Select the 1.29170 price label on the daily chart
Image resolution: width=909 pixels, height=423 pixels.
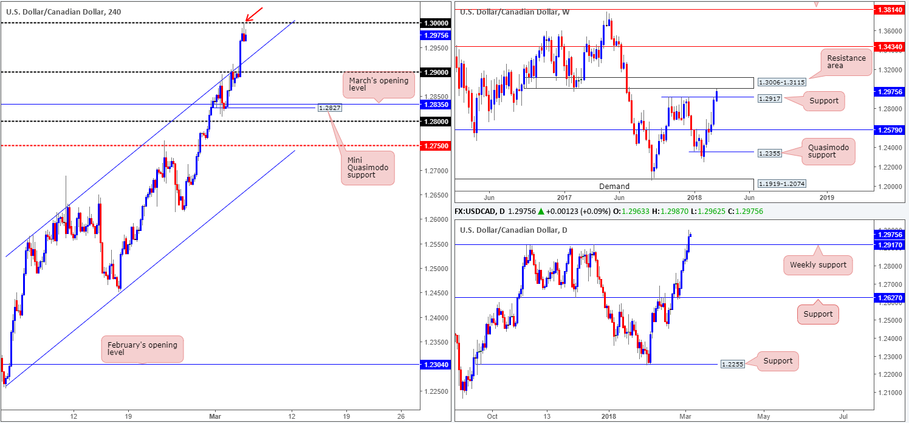click(x=890, y=244)
